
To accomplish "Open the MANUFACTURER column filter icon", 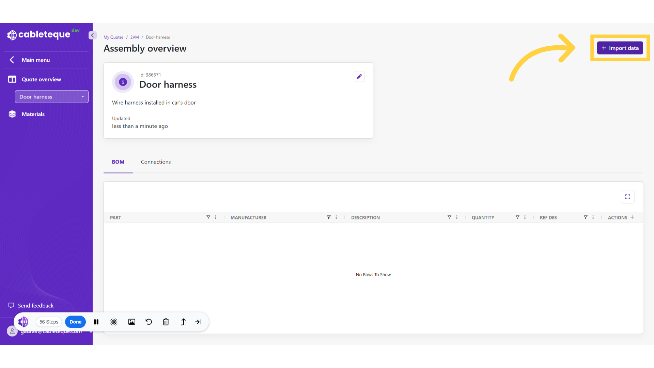I will (x=329, y=217).
